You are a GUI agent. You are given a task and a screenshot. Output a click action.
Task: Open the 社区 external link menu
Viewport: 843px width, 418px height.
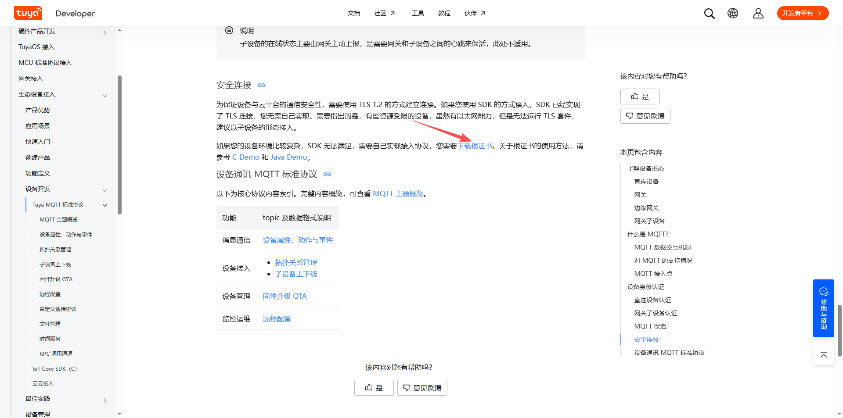384,13
